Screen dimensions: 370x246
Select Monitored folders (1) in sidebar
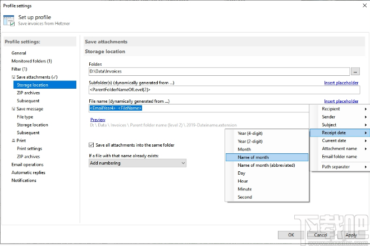31,61
